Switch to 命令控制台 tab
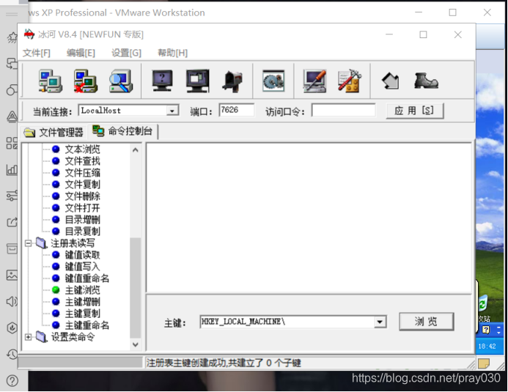 [123, 131]
